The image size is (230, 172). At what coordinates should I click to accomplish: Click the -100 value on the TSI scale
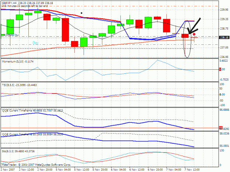coord(222,105)
